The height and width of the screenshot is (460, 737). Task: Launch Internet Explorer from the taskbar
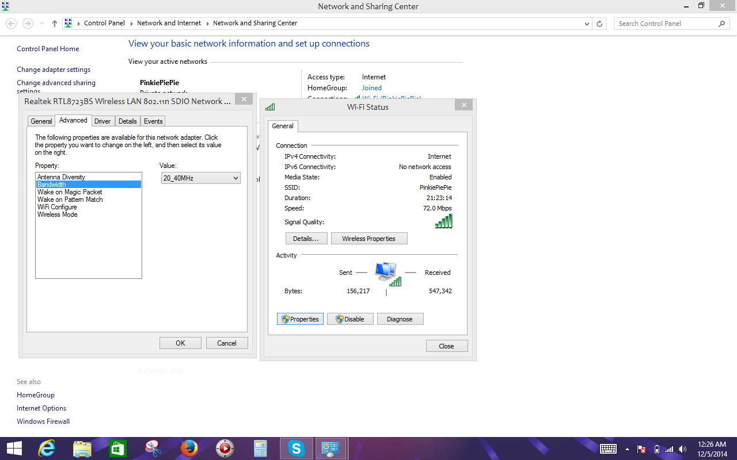pos(46,448)
